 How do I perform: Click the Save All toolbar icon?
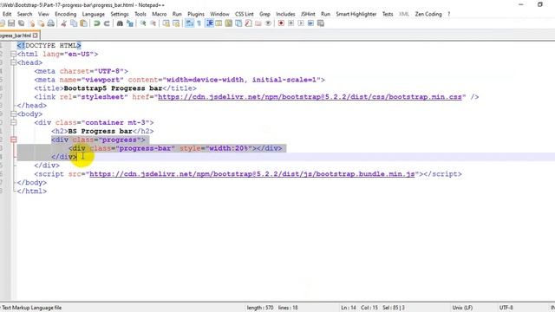pos(21,23)
